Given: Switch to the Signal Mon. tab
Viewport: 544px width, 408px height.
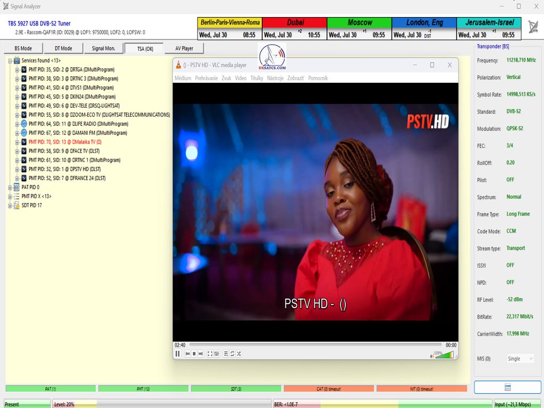Looking at the screenshot, I should (x=103, y=48).
